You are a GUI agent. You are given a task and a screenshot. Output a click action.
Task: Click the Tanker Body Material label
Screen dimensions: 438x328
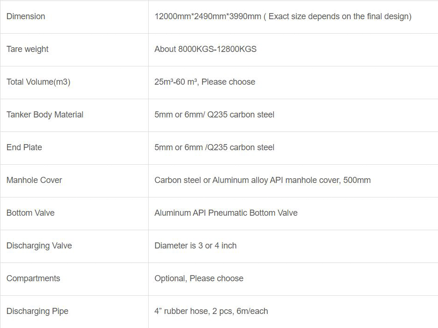(45, 115)
